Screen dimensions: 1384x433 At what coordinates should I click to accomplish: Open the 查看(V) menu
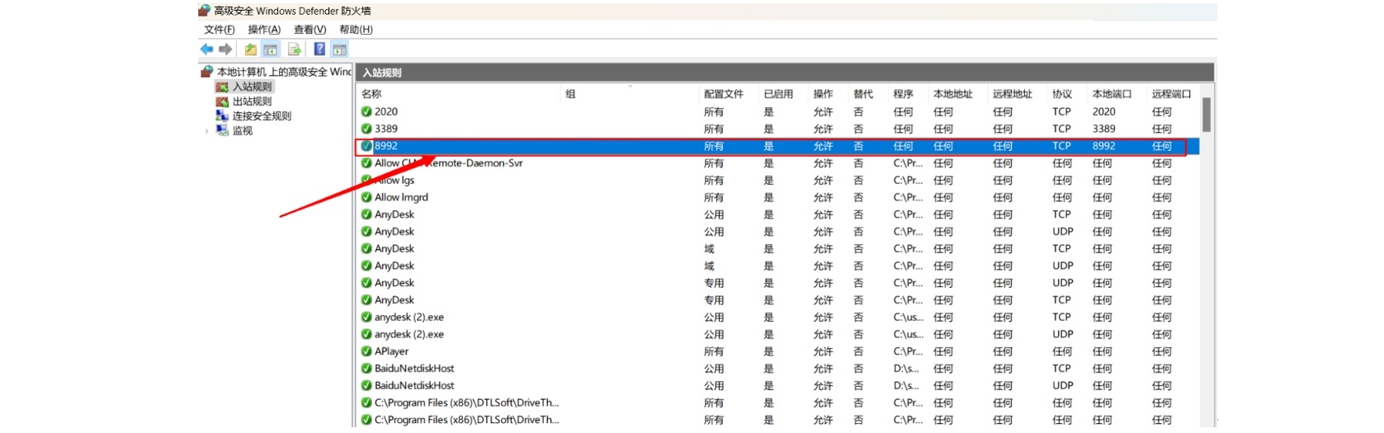310,30
